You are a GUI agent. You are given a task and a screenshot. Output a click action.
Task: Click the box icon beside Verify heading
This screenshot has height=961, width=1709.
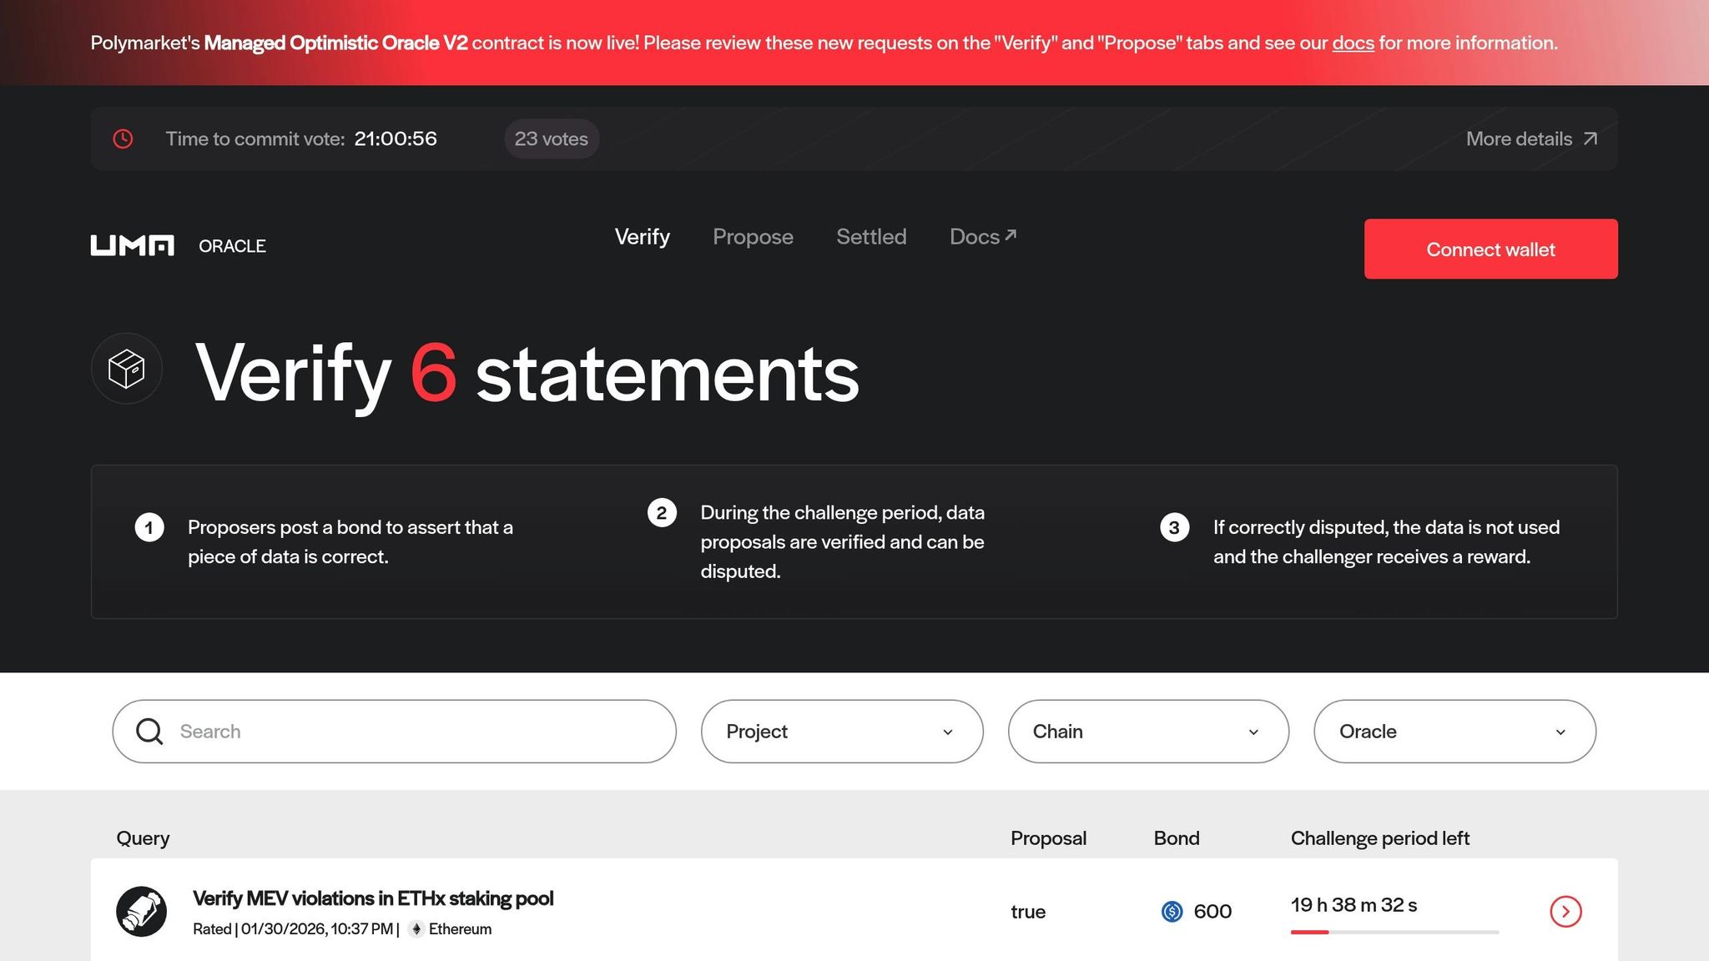click(x=127, y=369)
